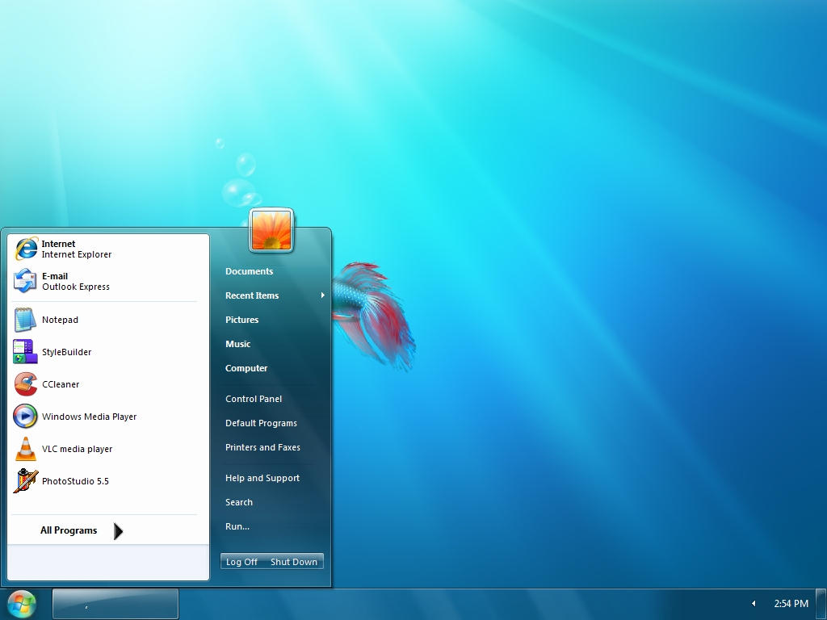Open the Control Panel
The image size is (827, 620).
254,398
